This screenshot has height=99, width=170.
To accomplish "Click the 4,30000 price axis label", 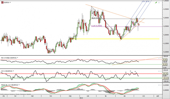I will point(166,18).
